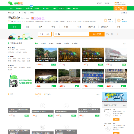Click the orange heart favorite icon

105,20
